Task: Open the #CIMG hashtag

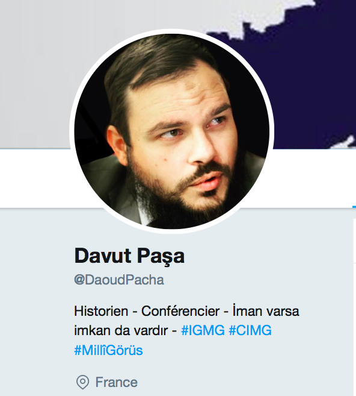Action: click(x=250, y=330)
